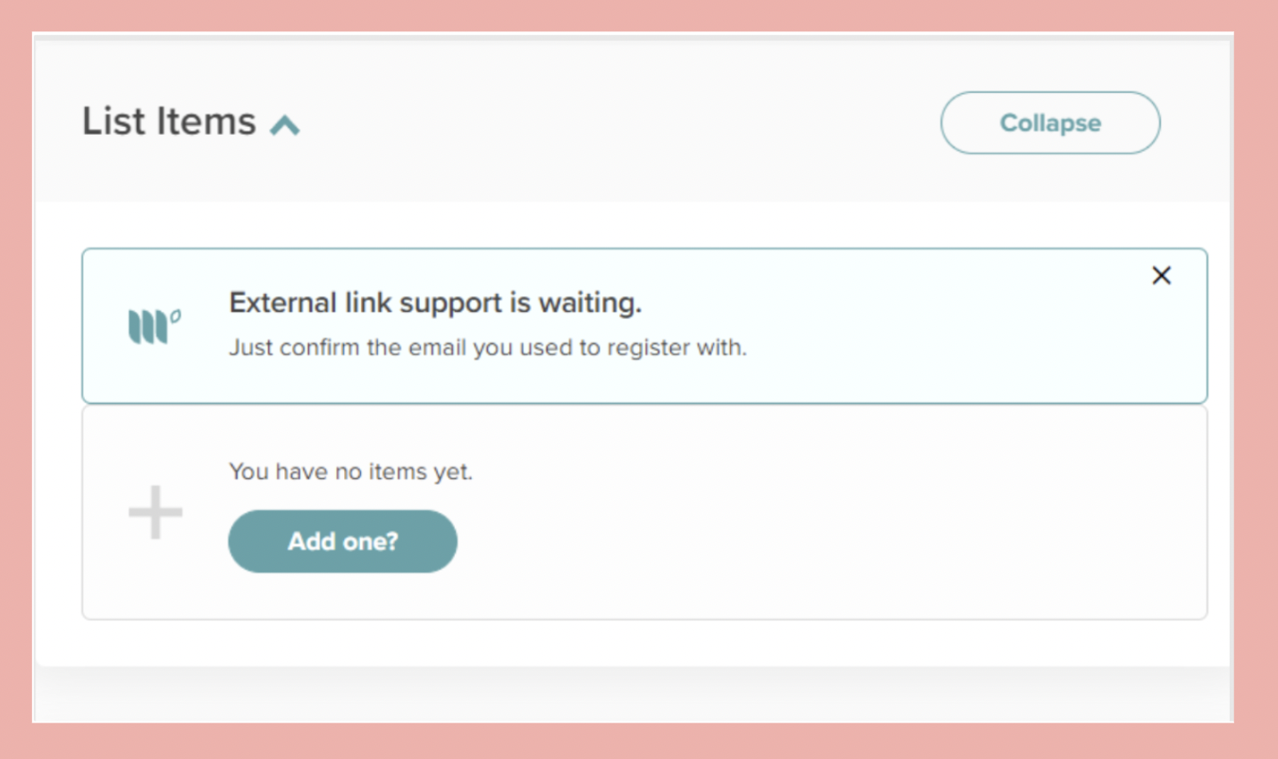Screen dimensions: 1278x759
Task: Dismiss the external link support banner
Action: pyautogui.click(x=1161, y=276)
